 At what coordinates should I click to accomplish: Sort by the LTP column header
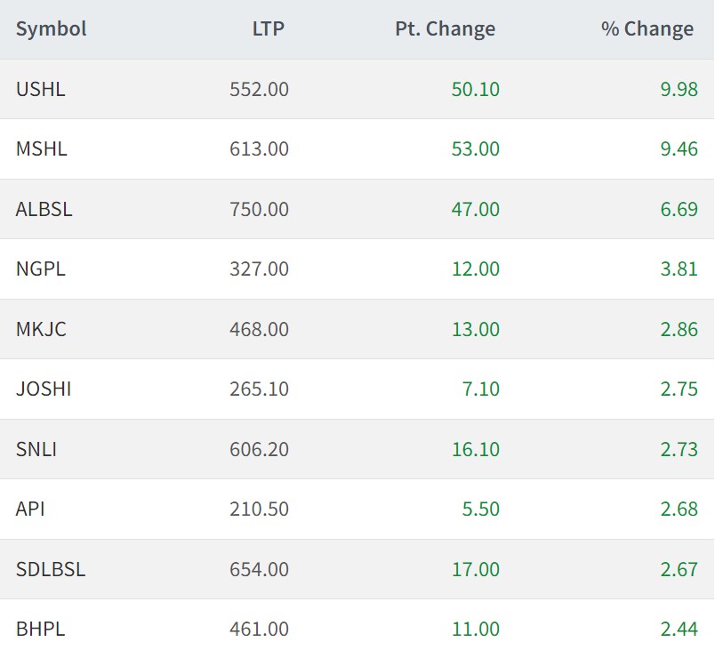(x=268, y=28)
